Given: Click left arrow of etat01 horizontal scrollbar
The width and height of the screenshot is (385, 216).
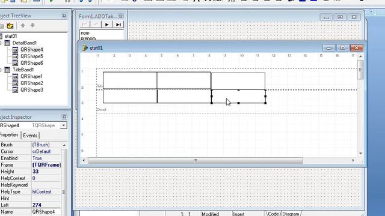Looking at the screenshot, I should click(x=84, y=160).
